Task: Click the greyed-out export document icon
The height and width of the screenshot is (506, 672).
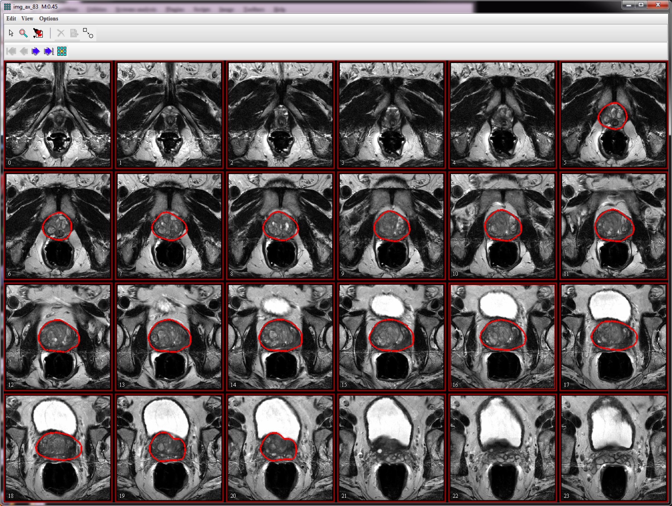Action: tap(74, 33)
